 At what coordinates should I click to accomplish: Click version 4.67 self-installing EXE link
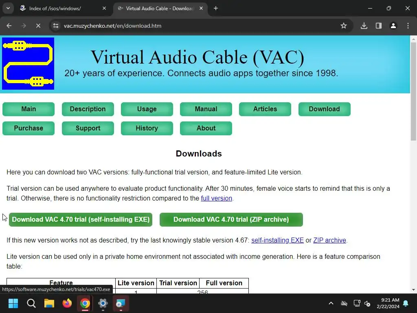(x=277, y=240)
